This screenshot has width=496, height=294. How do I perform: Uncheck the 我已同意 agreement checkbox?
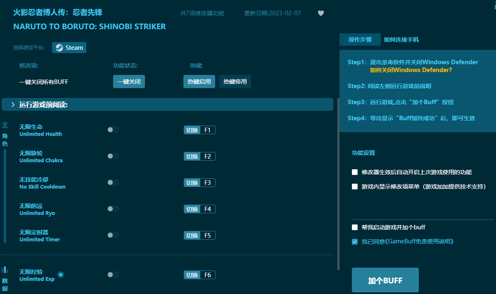(355, 242)
